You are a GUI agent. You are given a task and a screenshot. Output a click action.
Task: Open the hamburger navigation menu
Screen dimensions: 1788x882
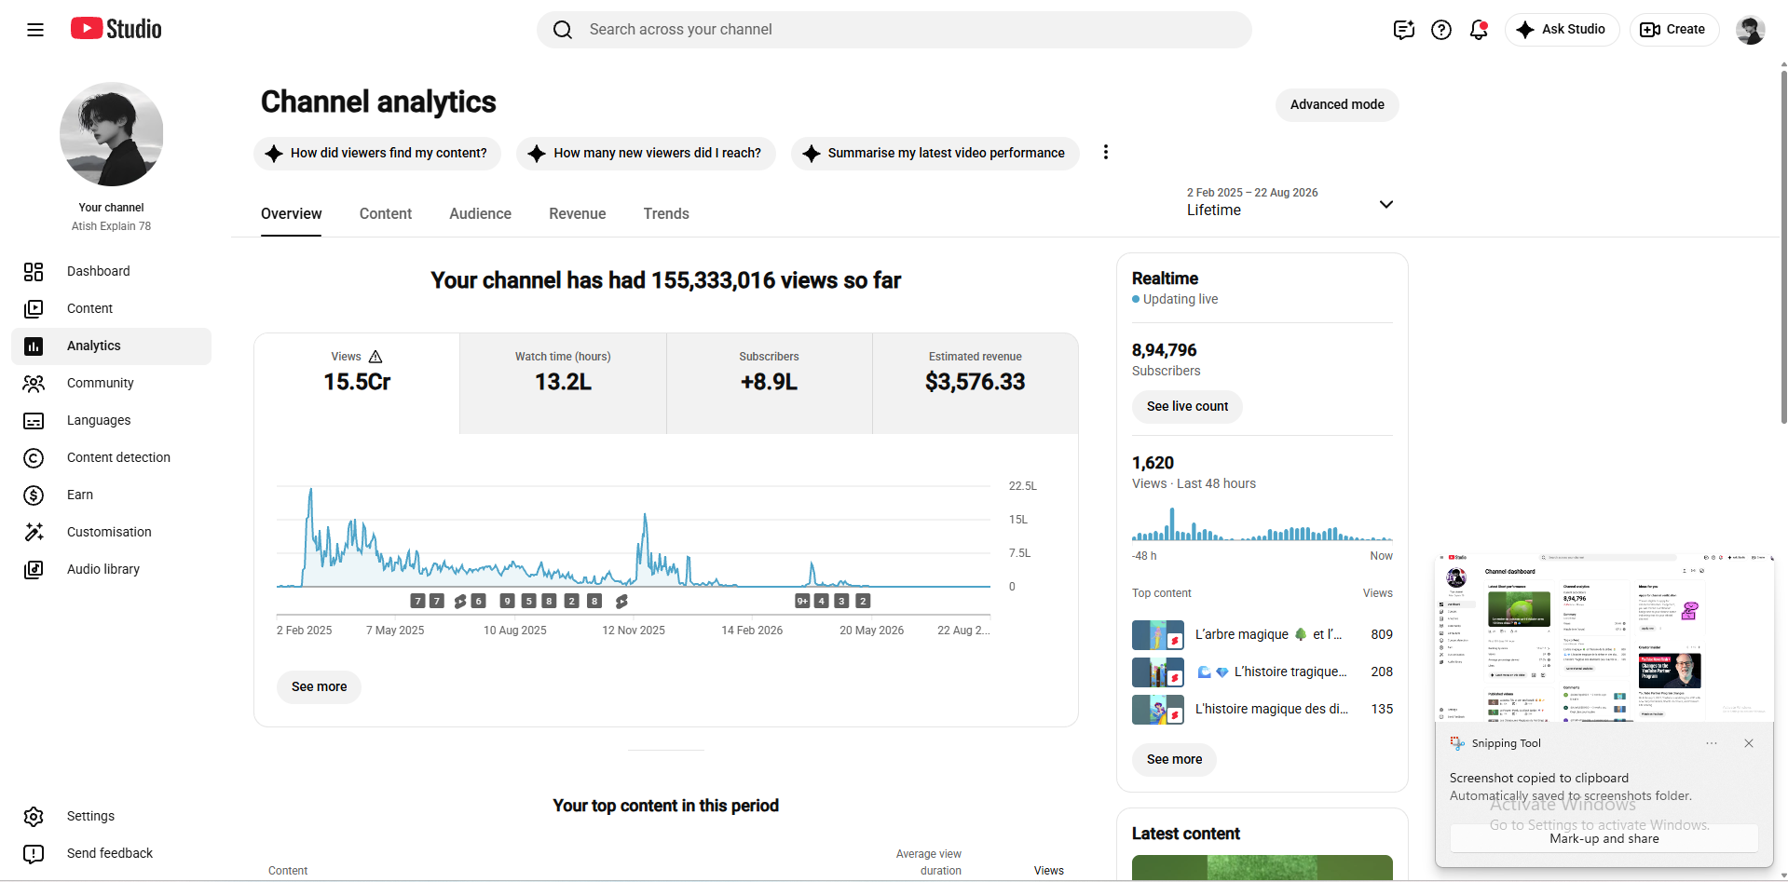(x=35, y=30)
